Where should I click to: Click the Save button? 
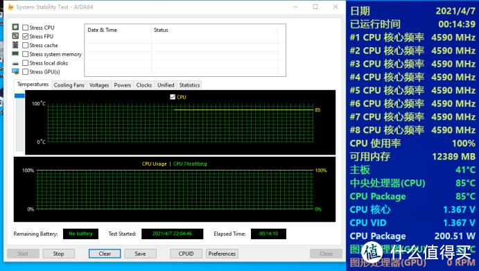(140, 254)
